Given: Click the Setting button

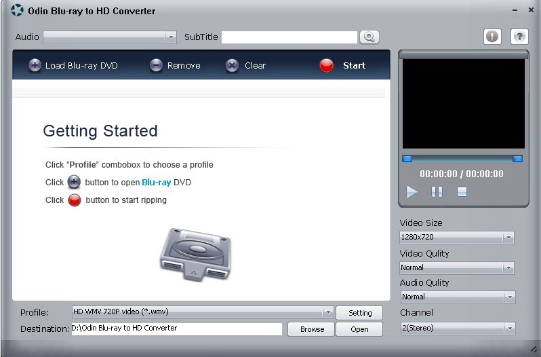Looking at the screenshot, I should [359, 313].
